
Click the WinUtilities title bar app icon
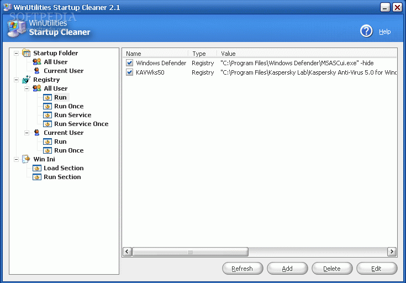(x=7, y=7)
